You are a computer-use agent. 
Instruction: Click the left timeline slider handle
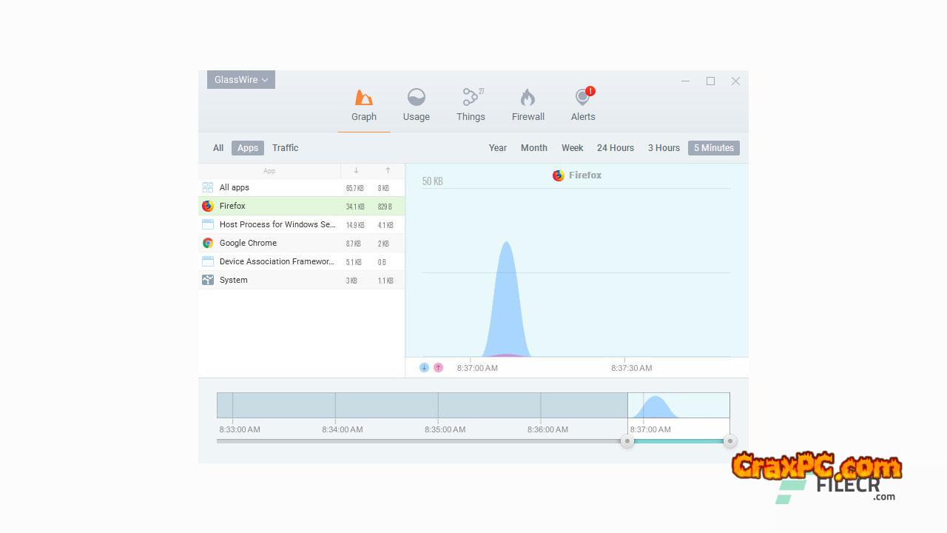(x=627, y=441)
